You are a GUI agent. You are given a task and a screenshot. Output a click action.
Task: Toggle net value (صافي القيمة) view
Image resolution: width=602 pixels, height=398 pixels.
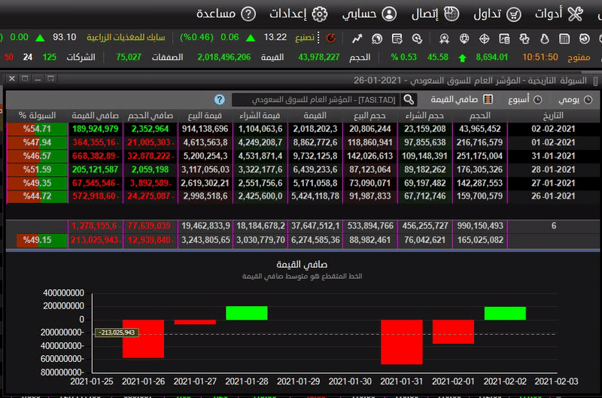pos(462,100)
